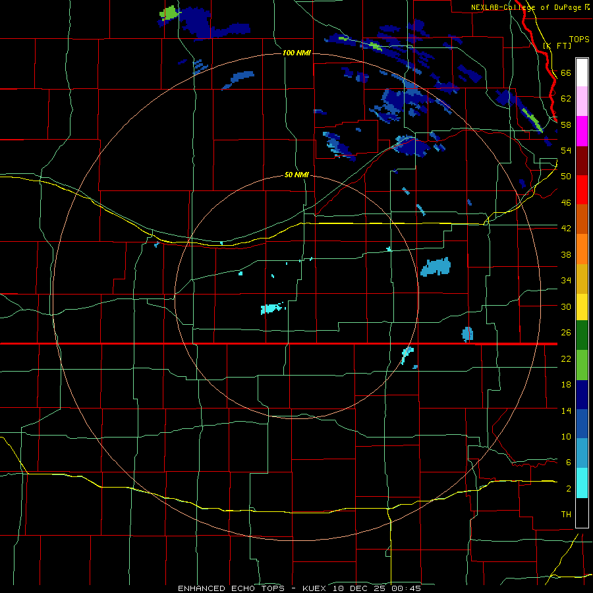Click the "46" legend value

566,203
